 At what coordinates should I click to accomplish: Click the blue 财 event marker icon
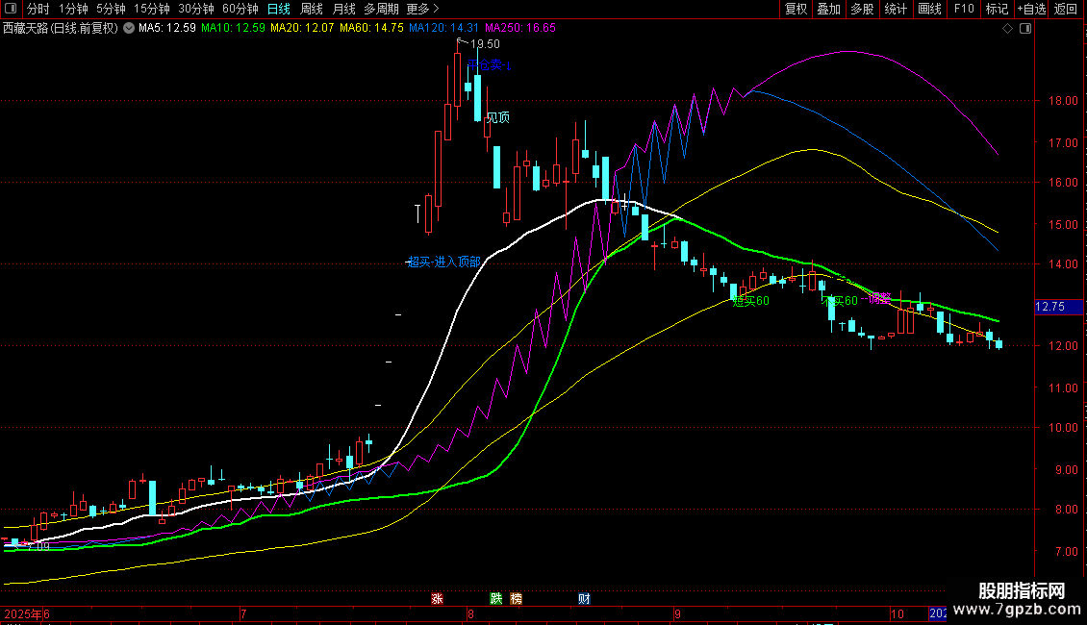[x=584, y=599]
